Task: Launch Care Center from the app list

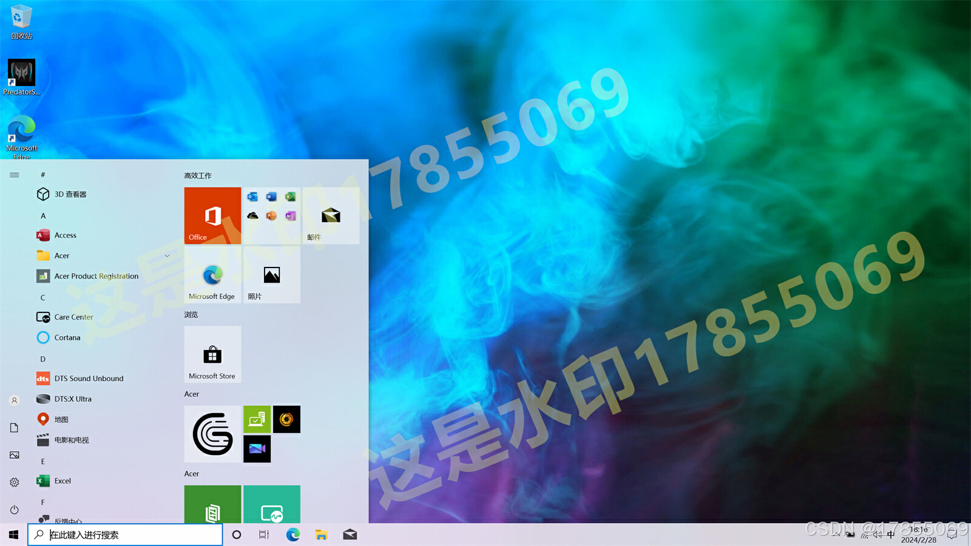Action: coord(103,317)
